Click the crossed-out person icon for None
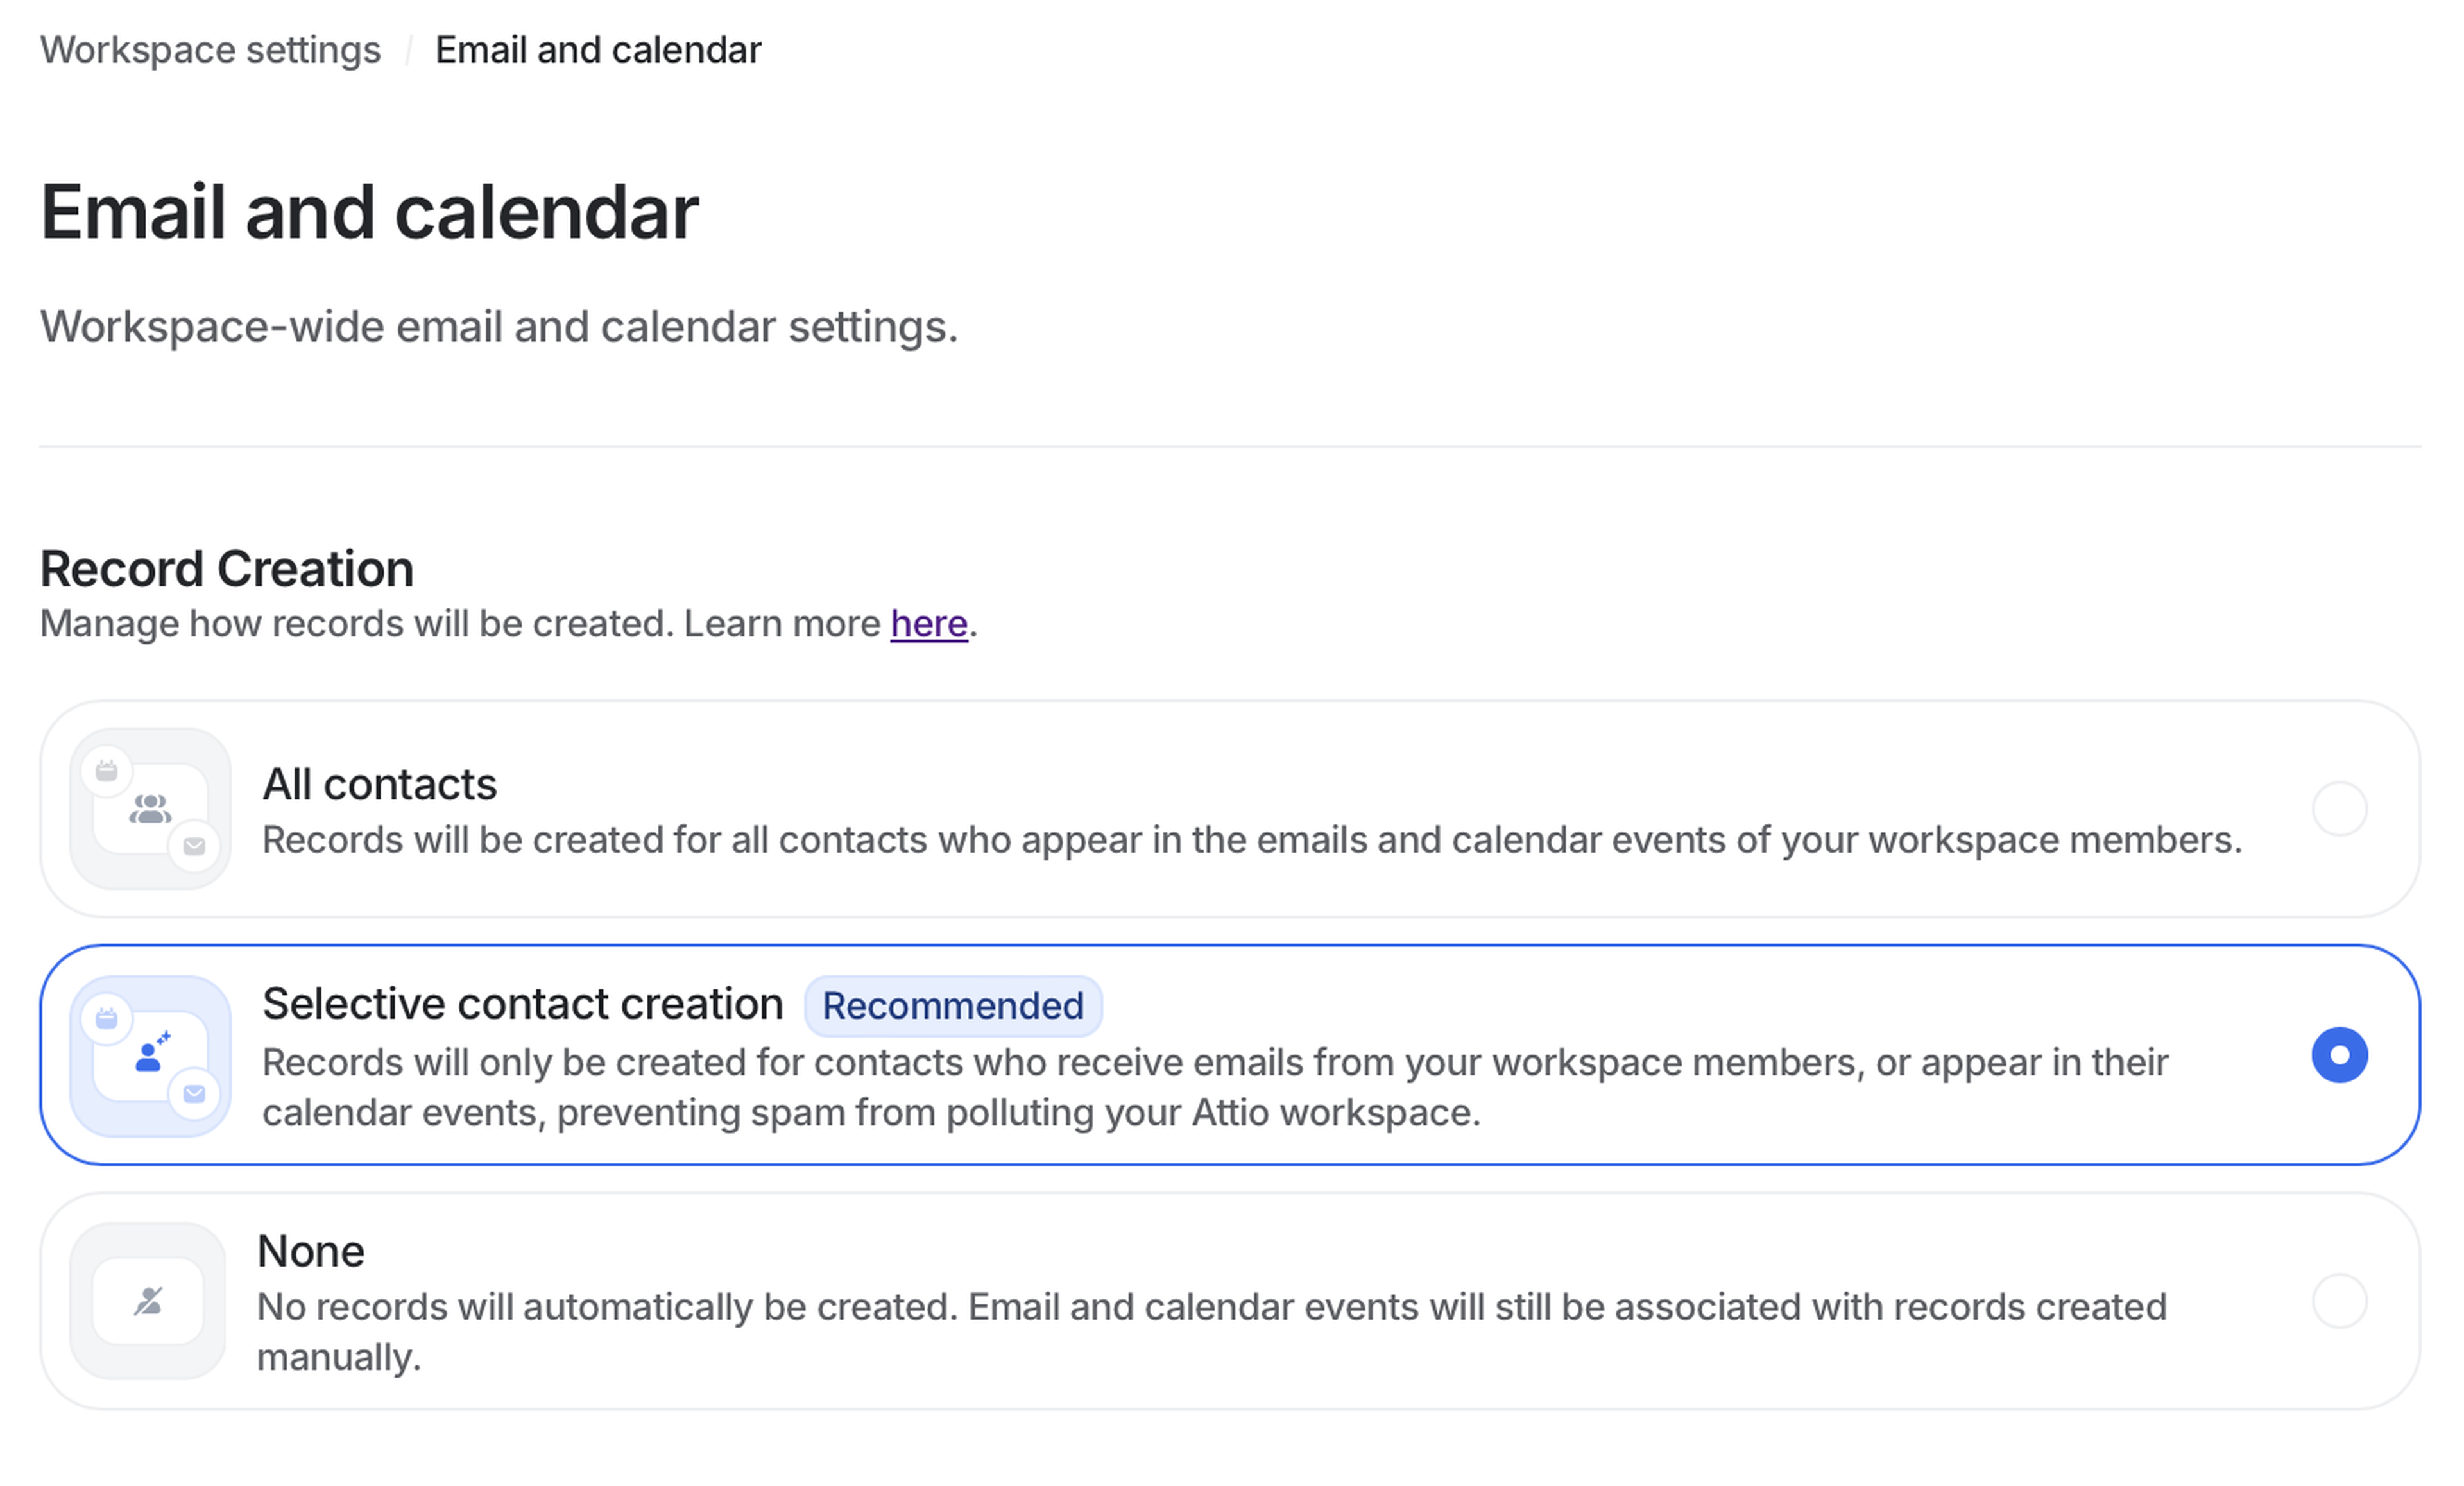Image resolution: width=2464 pixels, height=1486 pixels. [148, 1301]
